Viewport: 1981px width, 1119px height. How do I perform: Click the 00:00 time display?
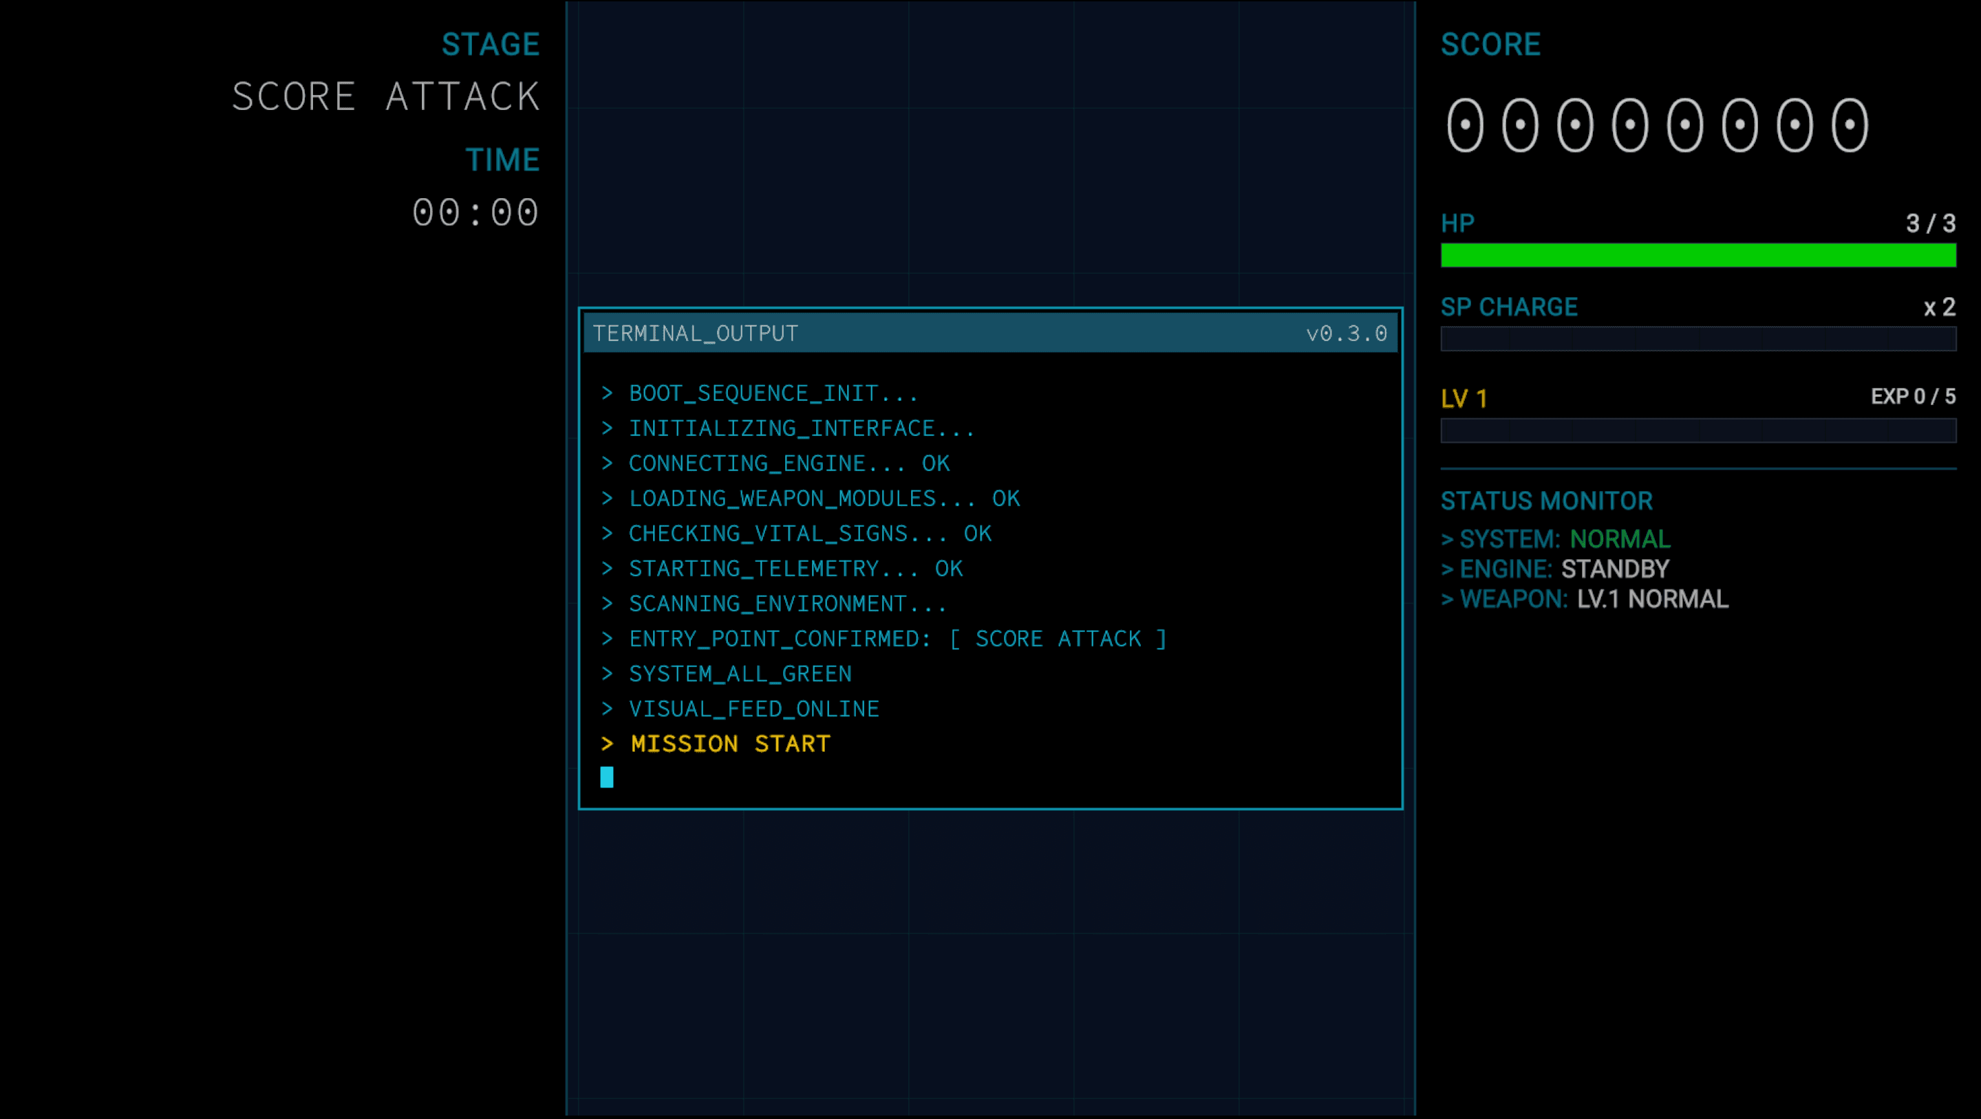click(x=475, y=213)
